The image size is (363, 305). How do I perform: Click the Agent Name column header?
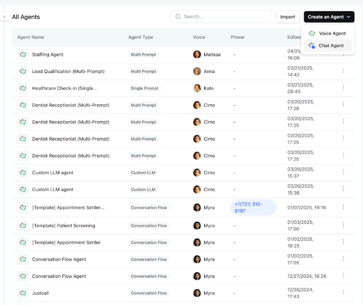31,37
